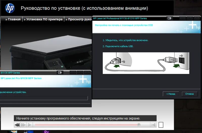Click the "дключения устройства." text in the M1130 dialog
The width and height of the screenshot is (202, 133).
point(13,92)
